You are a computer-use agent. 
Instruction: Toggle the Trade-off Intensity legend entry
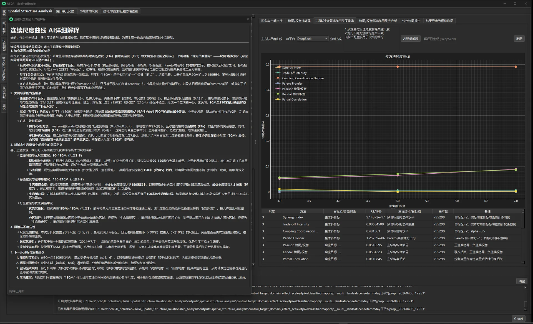[294, 73]
